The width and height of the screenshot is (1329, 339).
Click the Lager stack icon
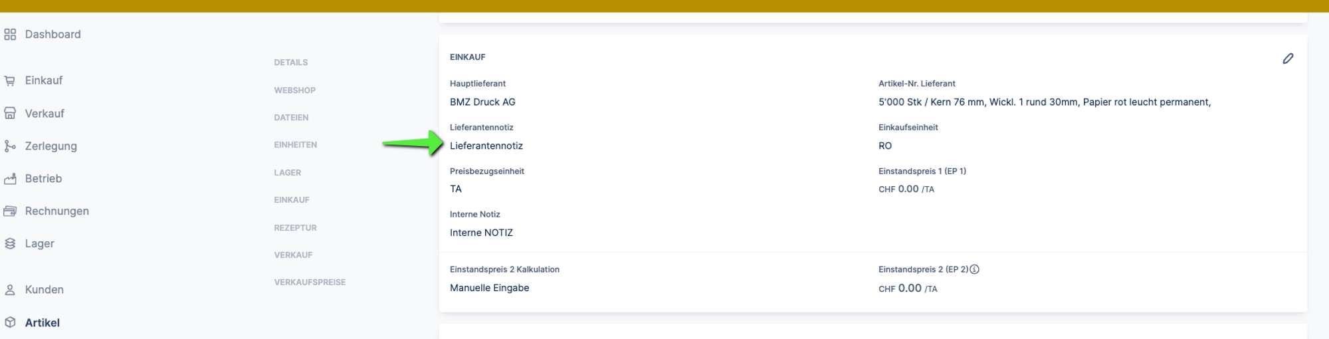10,244
